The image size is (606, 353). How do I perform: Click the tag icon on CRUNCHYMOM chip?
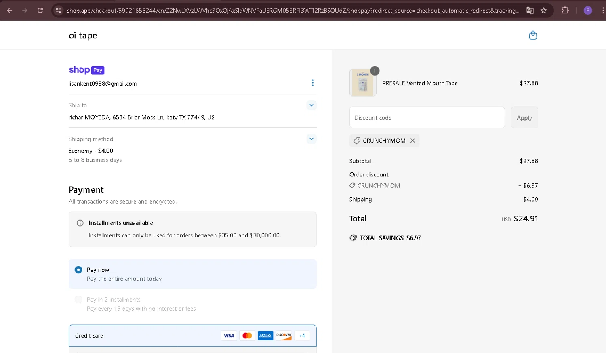point(357,141)
